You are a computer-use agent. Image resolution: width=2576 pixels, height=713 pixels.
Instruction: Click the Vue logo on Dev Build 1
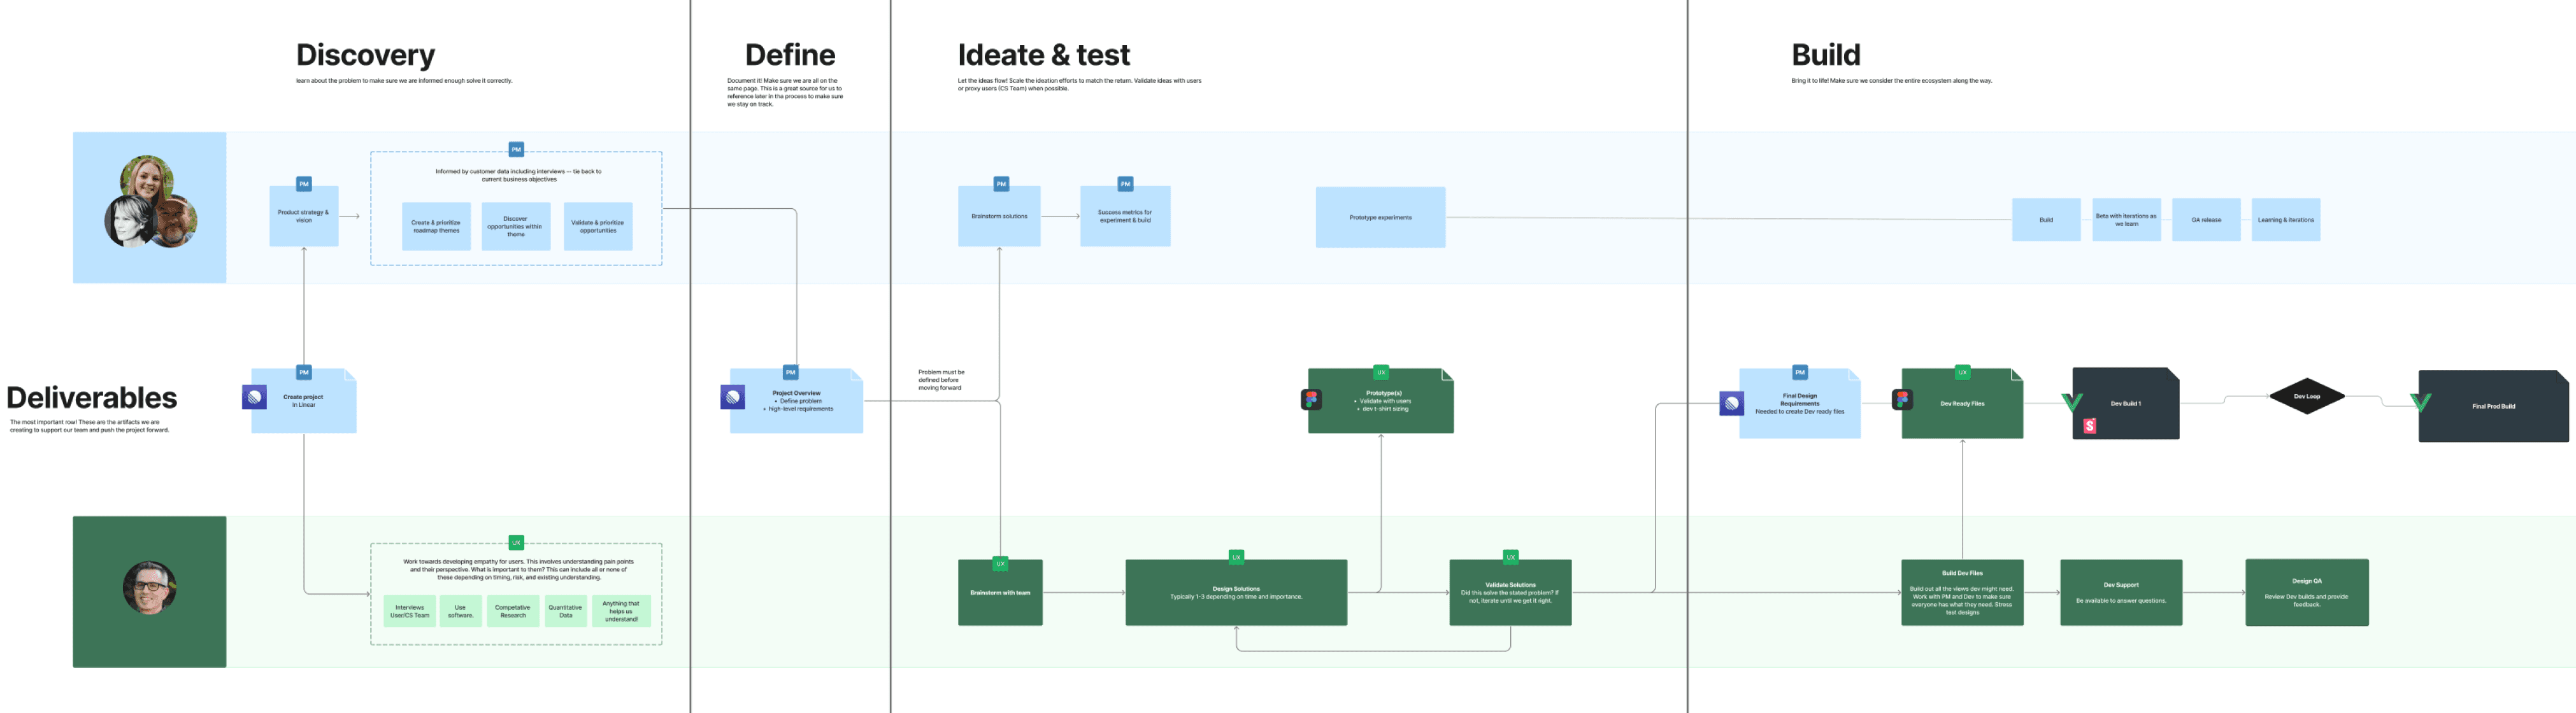point(2072,402)
